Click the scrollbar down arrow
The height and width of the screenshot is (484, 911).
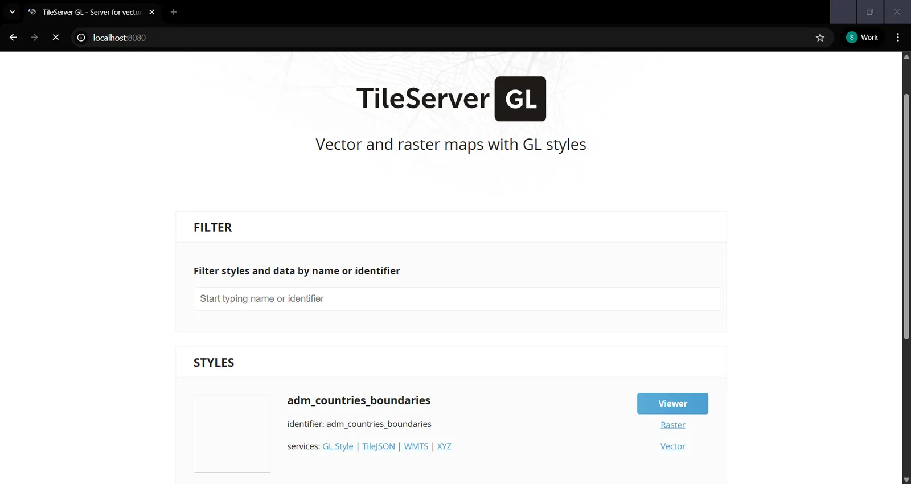906,479
